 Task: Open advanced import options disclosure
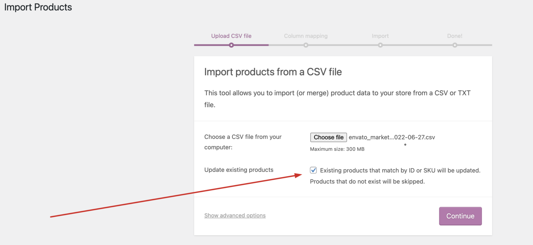[x=235, y=215]
